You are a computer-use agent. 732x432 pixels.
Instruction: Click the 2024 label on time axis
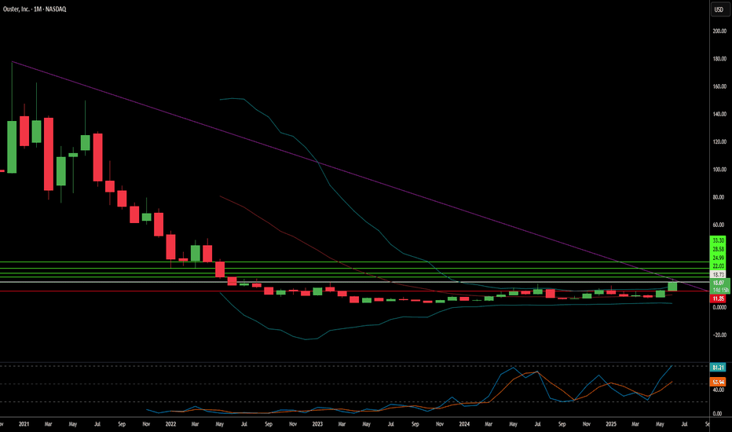click(x=464, y=424)
